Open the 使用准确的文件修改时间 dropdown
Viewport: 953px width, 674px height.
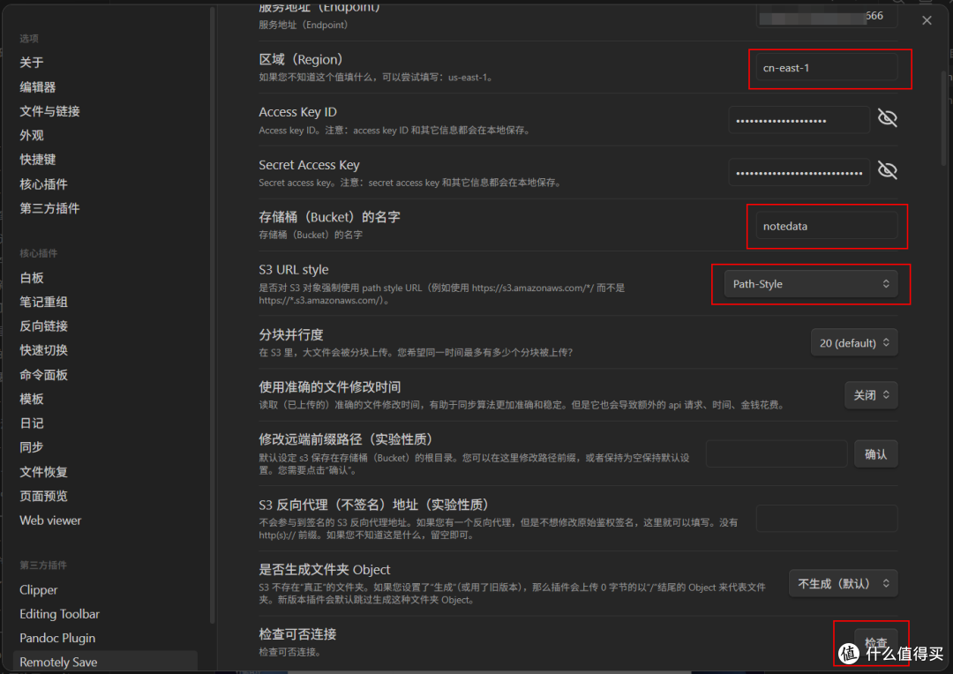871,395
